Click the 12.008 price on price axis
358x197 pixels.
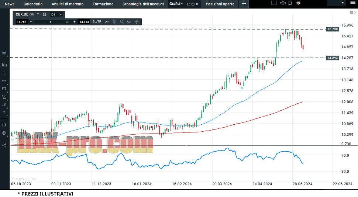pos(347,102)
